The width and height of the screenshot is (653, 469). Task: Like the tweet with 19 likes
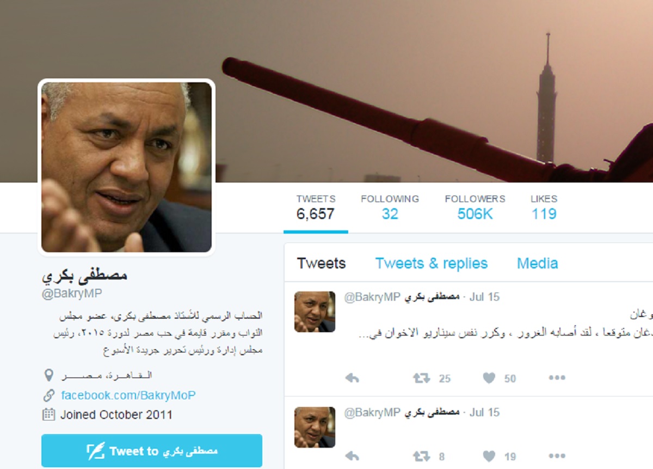489,456
